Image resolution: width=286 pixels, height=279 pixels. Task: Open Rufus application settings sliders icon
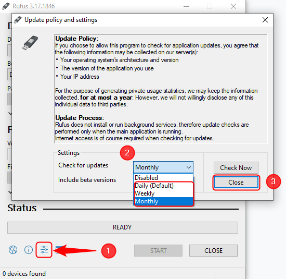44,250
